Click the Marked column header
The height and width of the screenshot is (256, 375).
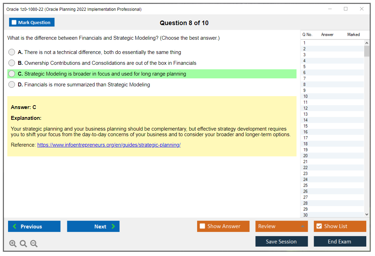click(x=353, y=34)
